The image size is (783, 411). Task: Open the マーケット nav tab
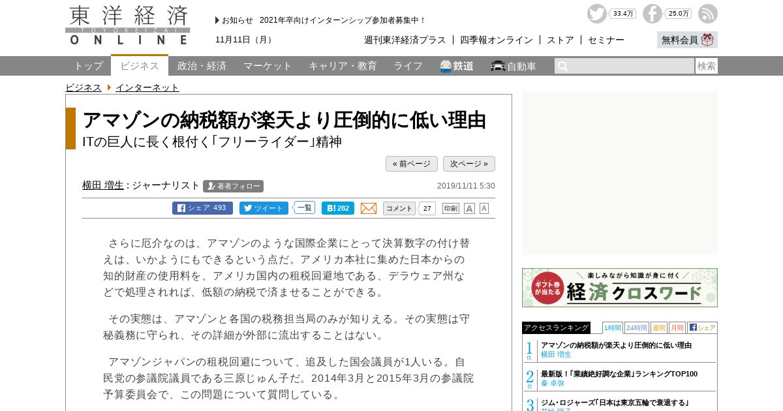pos(268,66)
